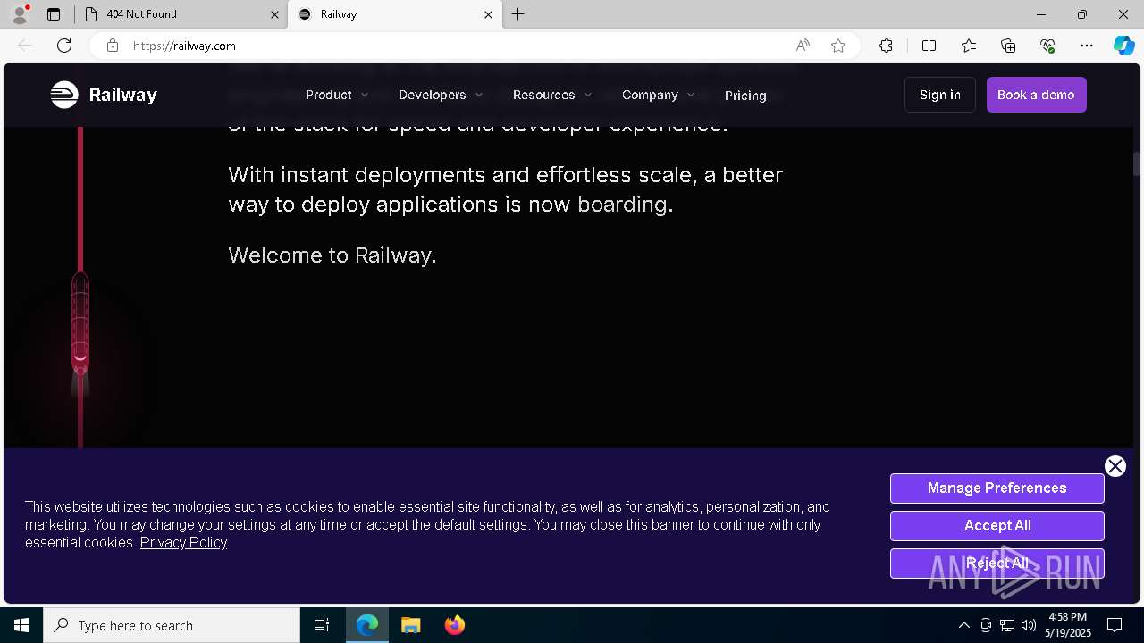Click the Read aloud icon
1144x643 pixels.
(x=803, y=46)
